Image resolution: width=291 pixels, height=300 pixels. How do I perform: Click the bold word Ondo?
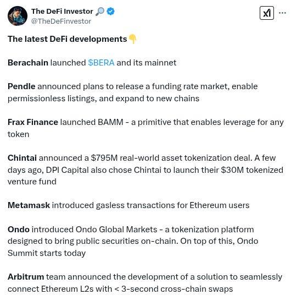(19, 230)
